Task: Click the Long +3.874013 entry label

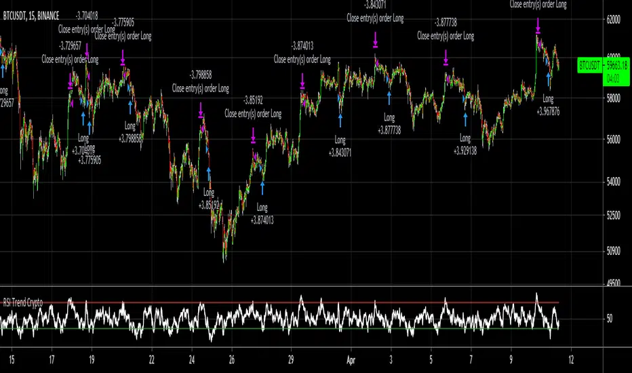Action: (262, 214)
